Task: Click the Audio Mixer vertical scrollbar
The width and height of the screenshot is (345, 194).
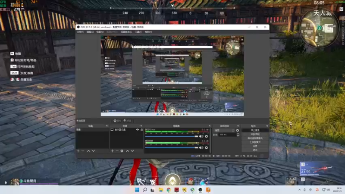Action: point(210,141)
